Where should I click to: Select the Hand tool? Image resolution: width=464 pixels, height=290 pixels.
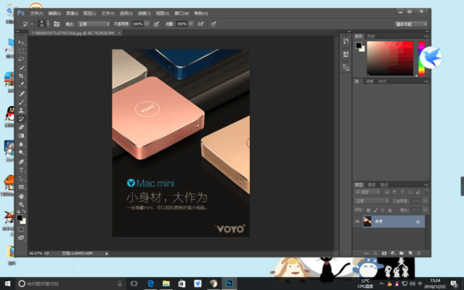pos(21,196)
